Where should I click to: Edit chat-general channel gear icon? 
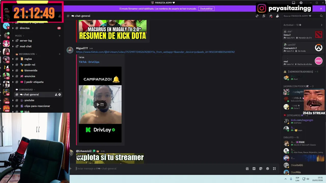point(60,95)
